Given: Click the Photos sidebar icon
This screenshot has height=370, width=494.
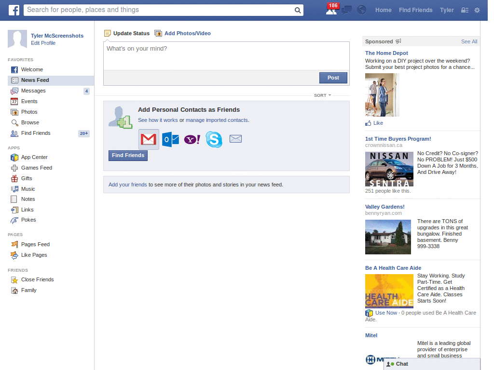Looking at the screenshot, I should click(x=14, y=112).
